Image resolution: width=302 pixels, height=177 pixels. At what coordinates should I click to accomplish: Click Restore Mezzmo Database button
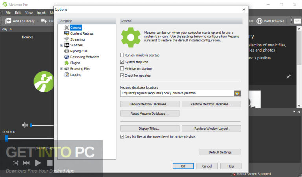pyautogui.click(x=211, y=104)
